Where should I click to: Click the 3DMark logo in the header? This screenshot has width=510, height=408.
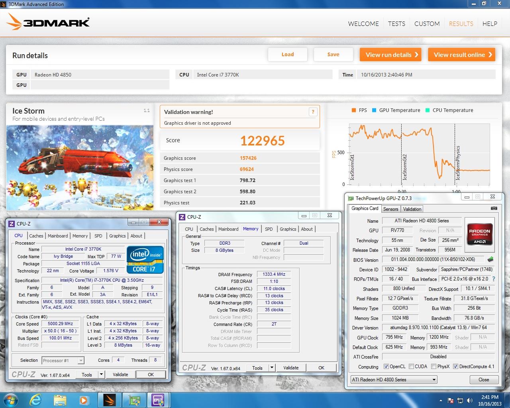coord(48,22)
